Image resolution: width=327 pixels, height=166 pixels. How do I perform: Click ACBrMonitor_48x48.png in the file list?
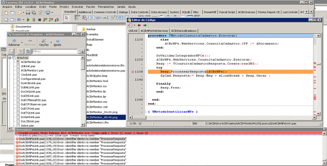coord(106,118)
